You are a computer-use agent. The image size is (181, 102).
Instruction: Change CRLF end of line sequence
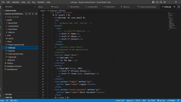click(144, 101)
